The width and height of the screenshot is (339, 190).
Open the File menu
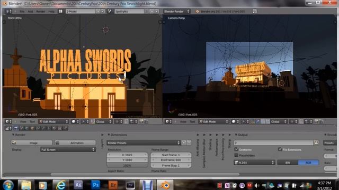(x=22, y=11)
